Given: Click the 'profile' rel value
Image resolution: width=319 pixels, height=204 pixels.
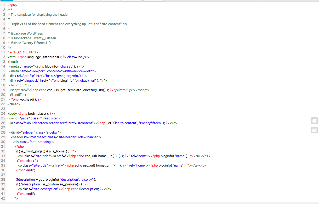Looking at the screenshot, I should coord(29,76).
